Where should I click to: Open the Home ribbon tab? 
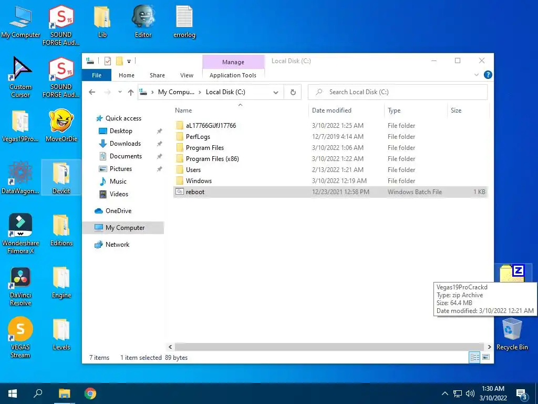pos(127,75)
